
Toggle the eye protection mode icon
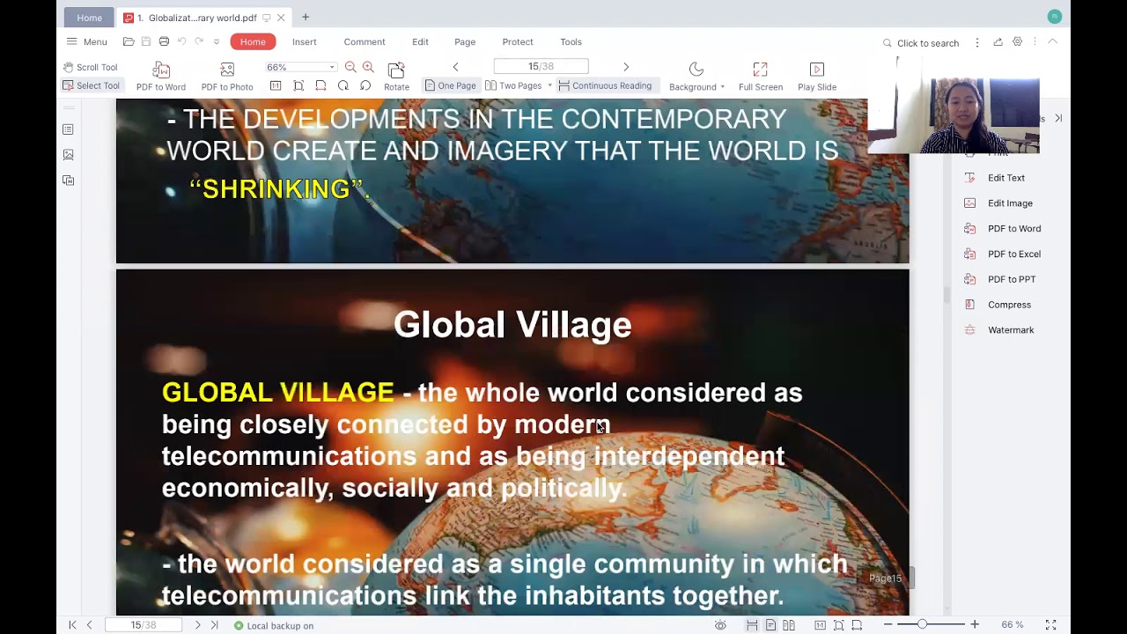[720, 625]
